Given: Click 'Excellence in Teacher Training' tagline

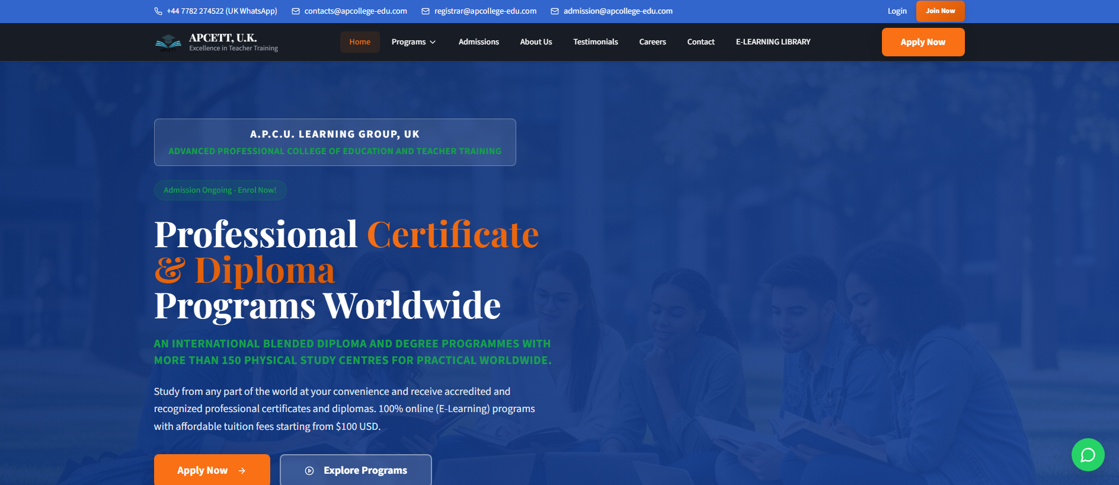Looking at the screenshot, I should pyautogui.click(x=234, y=49).
